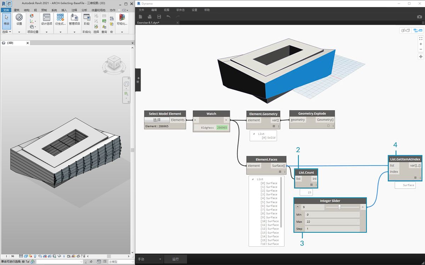Click the Integer Slider value field showing 9
This screenshot has height=265, width=425.
pos(312,207)
